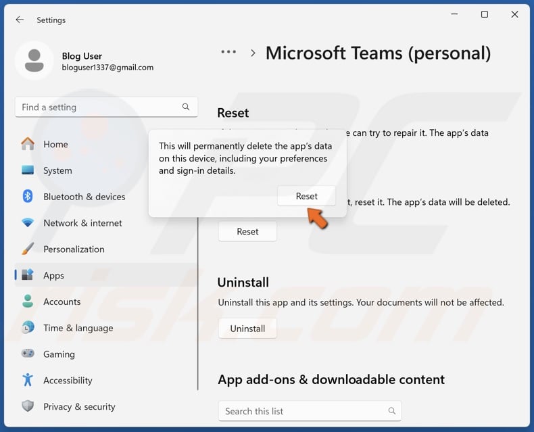Viewport: 534px width, 432px height.
Task: Open the Blog User profile avatar
Action: [34, 61]
